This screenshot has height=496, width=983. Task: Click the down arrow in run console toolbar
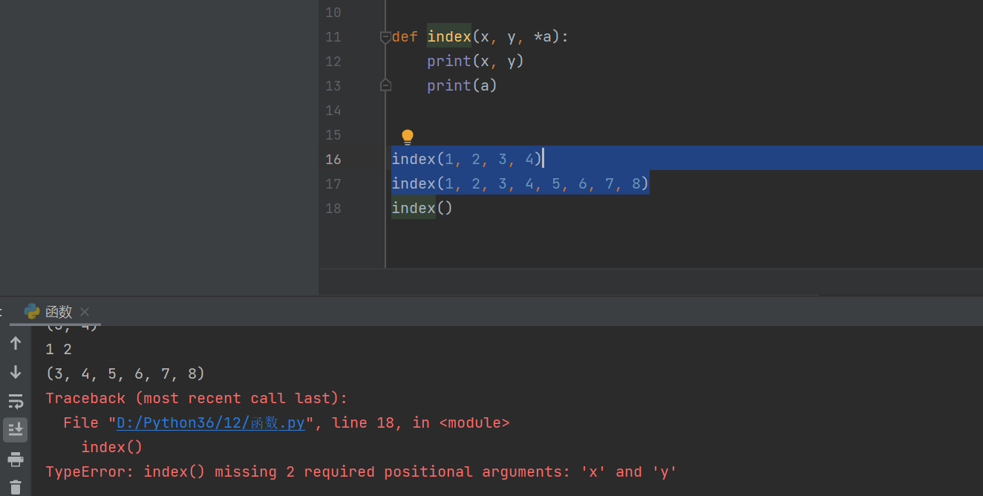(x=16, y=372)
